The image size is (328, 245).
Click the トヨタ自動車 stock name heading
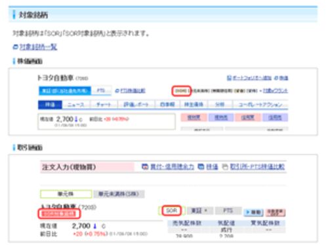coord(56,78)
